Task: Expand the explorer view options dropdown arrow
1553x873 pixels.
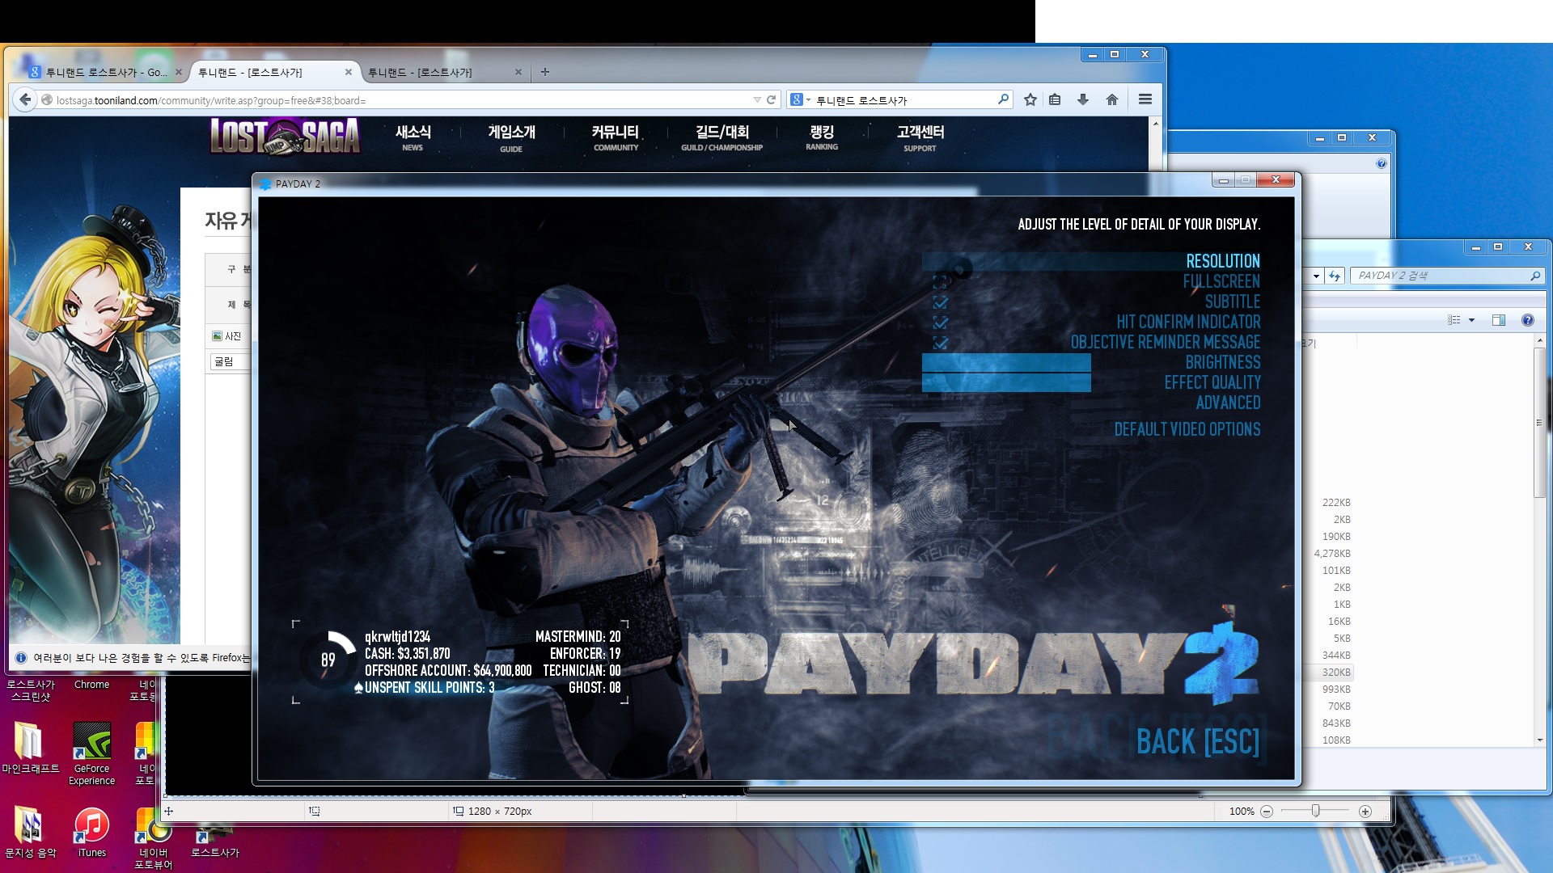Action: click(1471, 320)
